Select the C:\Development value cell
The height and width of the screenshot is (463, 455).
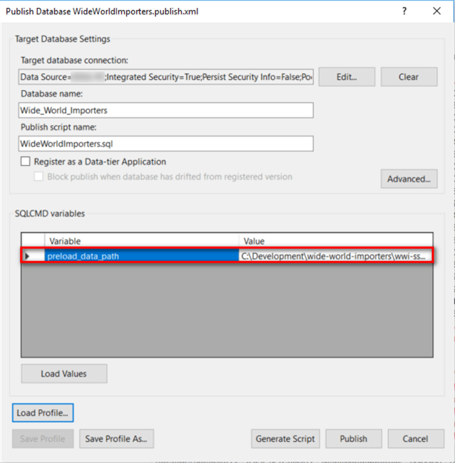tap(336, 256)
